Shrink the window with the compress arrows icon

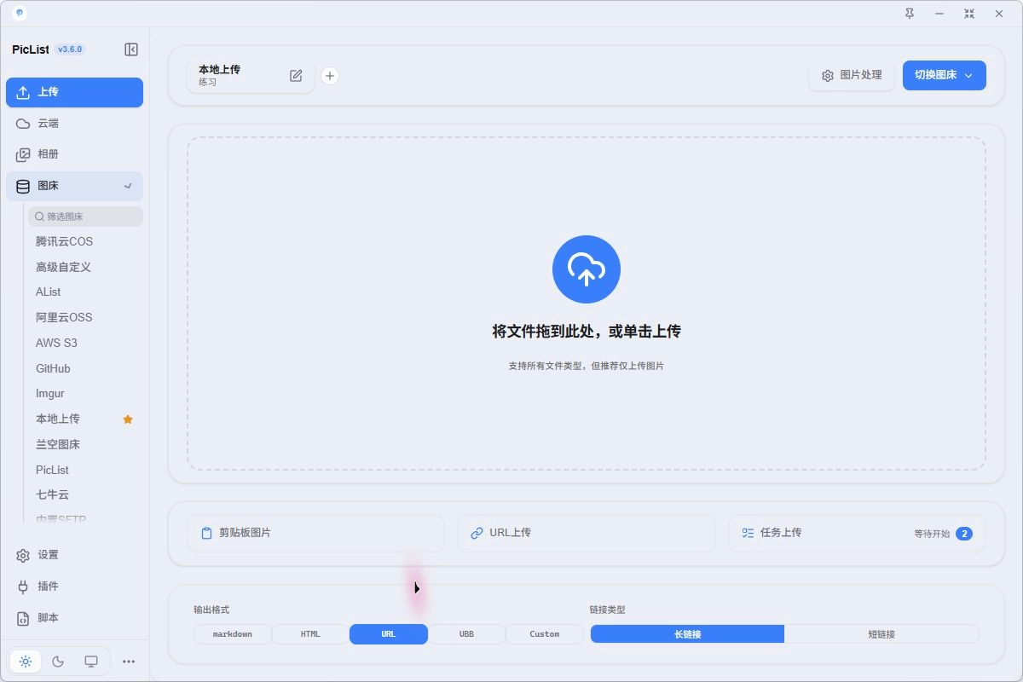coord(969,14)
